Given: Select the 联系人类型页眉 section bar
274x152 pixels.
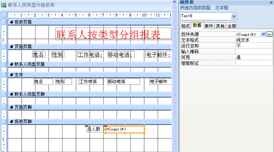Looking at the screenshot, I should click(90, 64).
